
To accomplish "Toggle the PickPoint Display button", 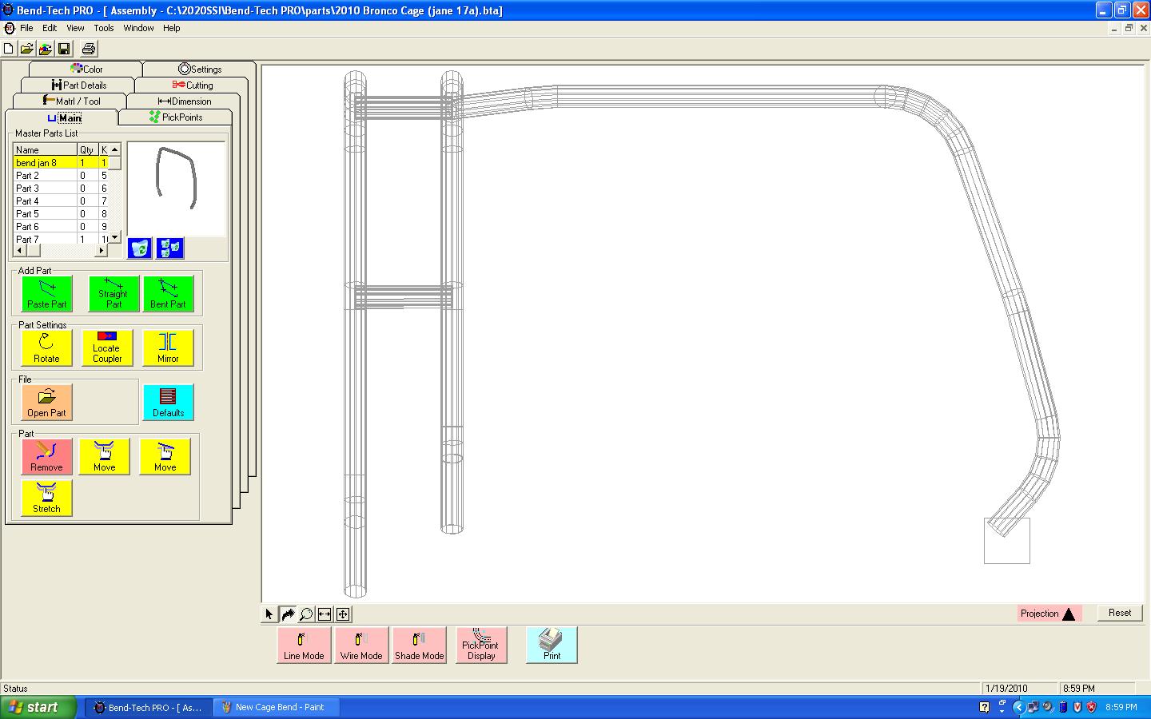I will 481,645.
